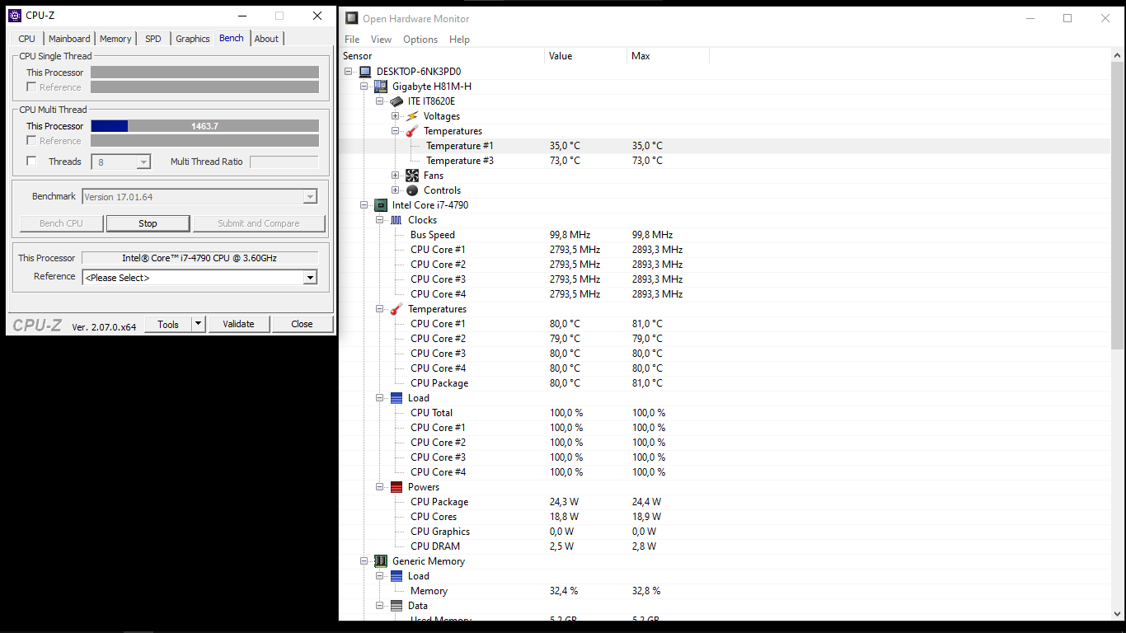Click the CPU-Z Close button
This screenshot has height=633, width=1126.
[x=303, y=324]
